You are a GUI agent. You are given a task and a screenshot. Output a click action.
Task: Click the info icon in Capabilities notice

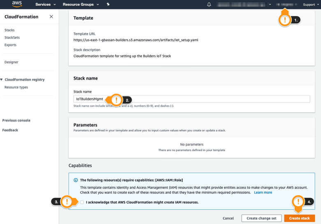point(76,180)
